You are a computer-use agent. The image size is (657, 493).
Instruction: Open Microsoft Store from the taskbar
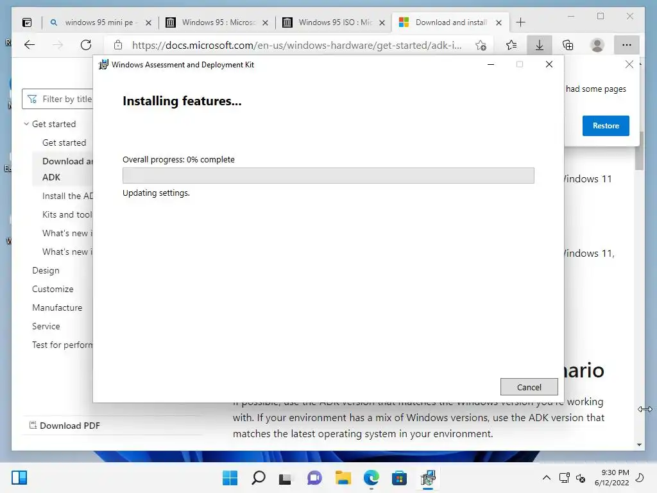(399, 478)
